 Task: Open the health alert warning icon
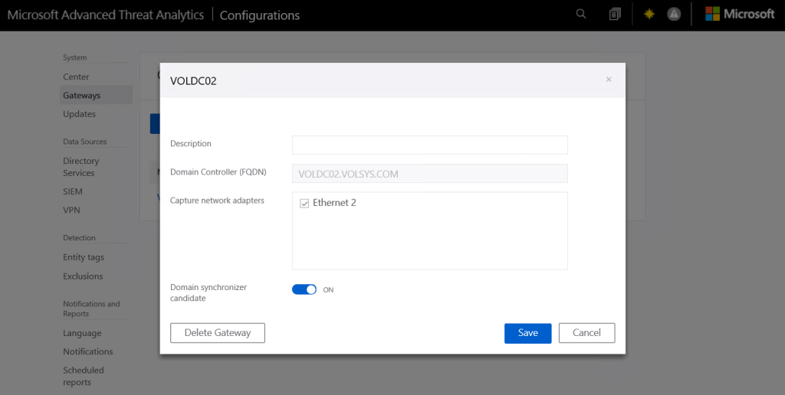[674, 15]
